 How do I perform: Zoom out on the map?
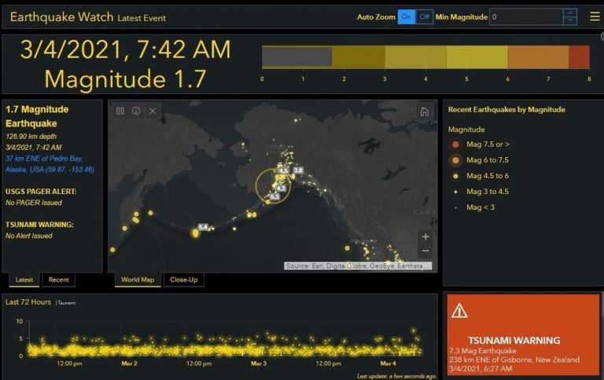click(425, 250)
